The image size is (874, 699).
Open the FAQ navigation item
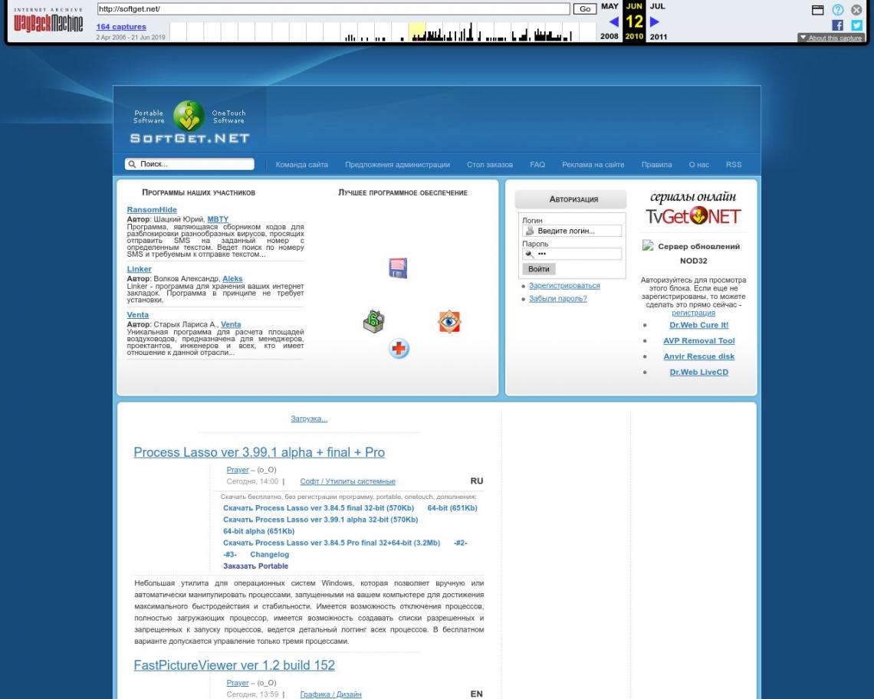pyautogui.click(x=537, y=165)
